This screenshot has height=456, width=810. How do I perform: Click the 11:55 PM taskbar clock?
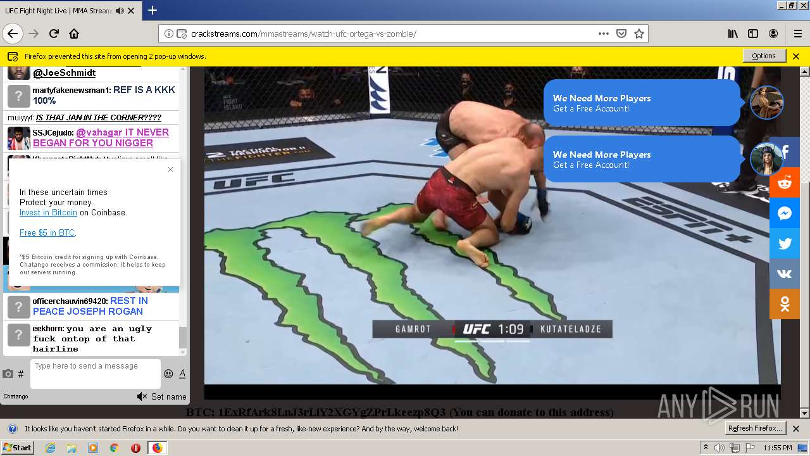pos(778,448)
